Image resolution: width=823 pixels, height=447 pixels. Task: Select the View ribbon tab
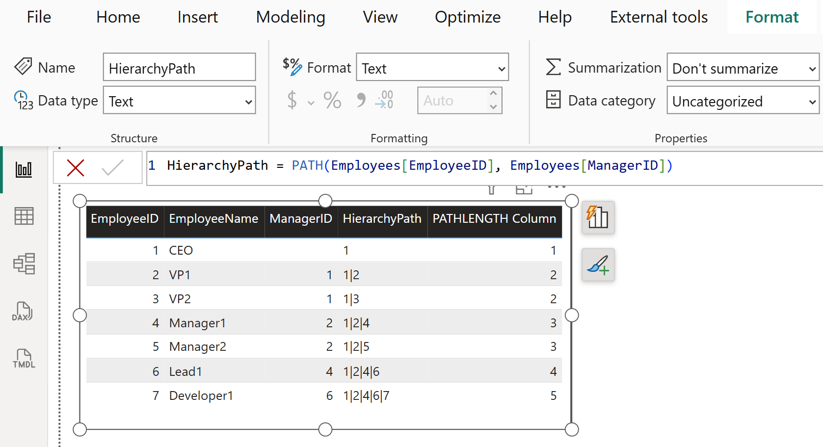click(380, 17)
